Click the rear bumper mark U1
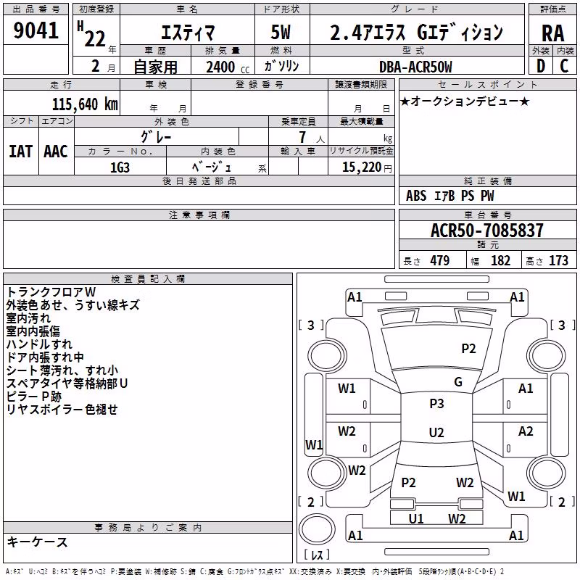The image size is (580, 580). click(x=416, y=519)
